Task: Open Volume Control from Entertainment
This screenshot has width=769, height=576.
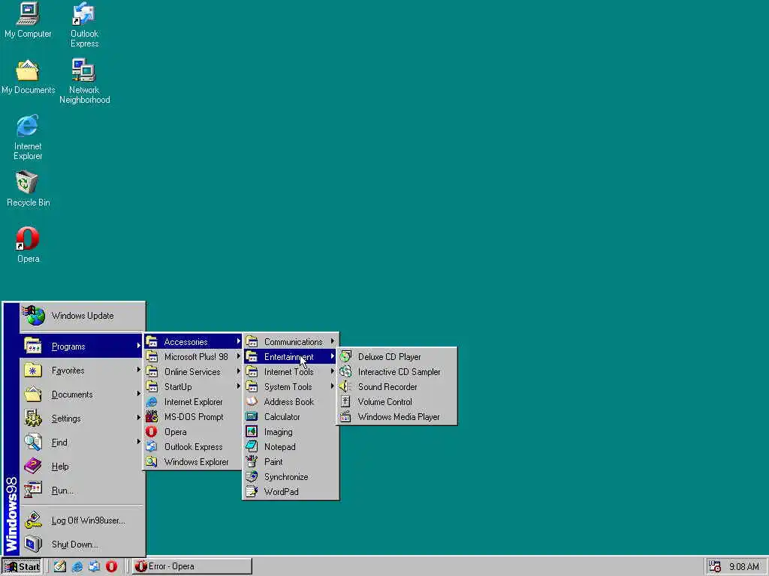Action: pyautogui.click(x=397, y=402)
